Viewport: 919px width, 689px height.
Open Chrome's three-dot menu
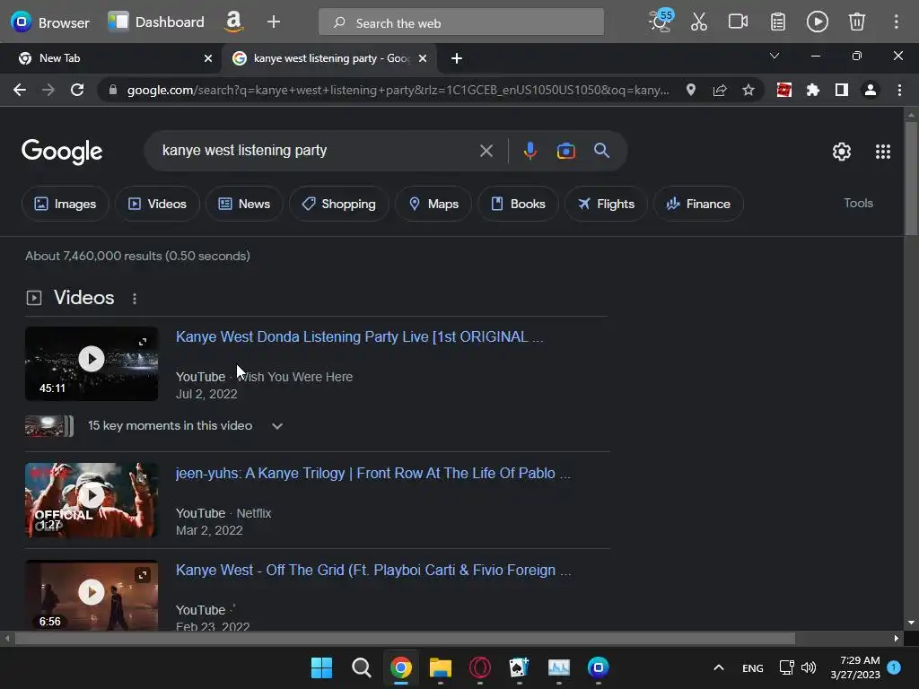[899, 90]
